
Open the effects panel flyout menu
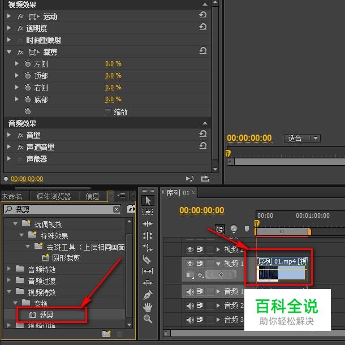point(121,195)
